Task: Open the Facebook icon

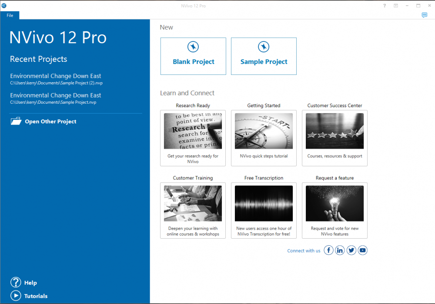Action: [x=328, y=250]
